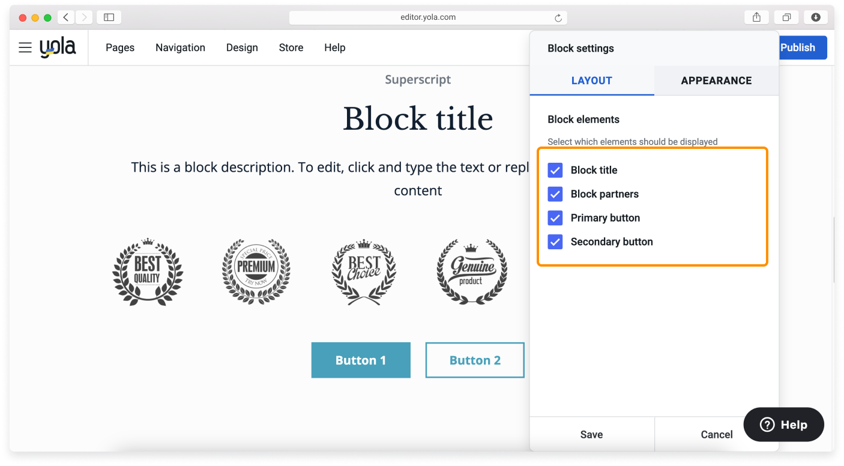844x466 pixels.
Task: Uncheck the Block partners checkbox
Action: click(555, 194)
